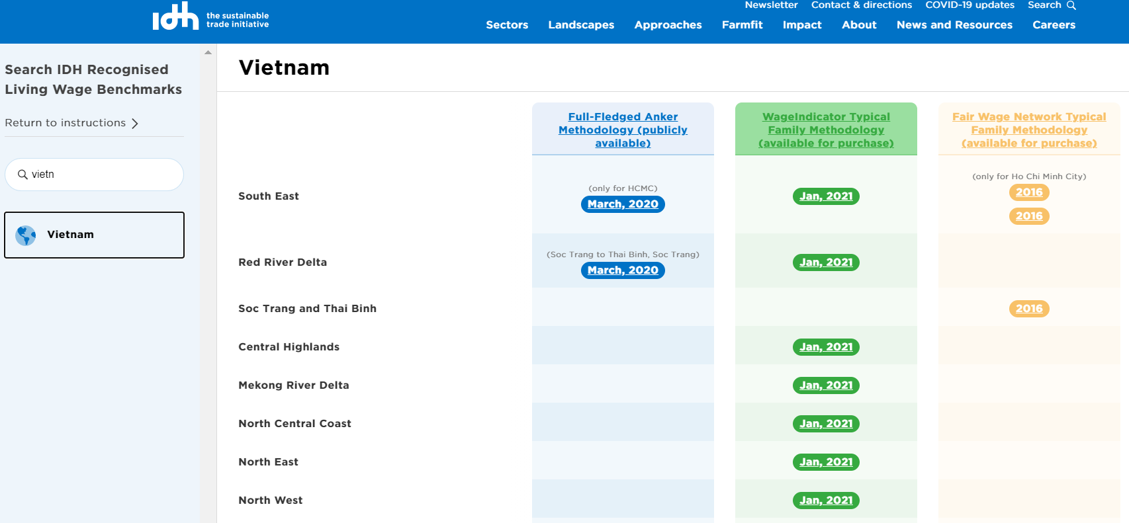Open the Sectors menu
The image size is (1129, 523).
(507, 25)
